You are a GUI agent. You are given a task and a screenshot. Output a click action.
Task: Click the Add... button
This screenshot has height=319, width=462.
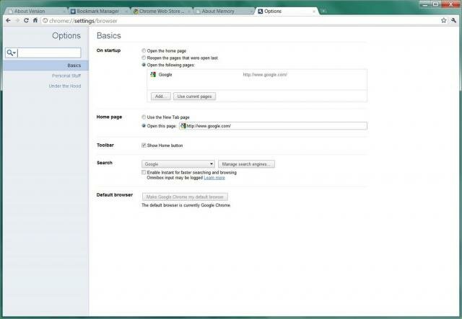(x=160, y=96)
